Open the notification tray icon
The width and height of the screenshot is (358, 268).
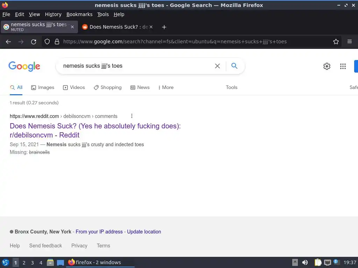pos(336,262)
